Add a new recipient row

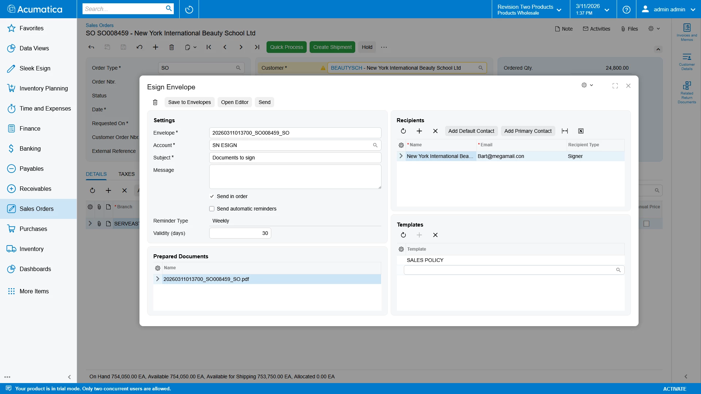tap(419, 131)
